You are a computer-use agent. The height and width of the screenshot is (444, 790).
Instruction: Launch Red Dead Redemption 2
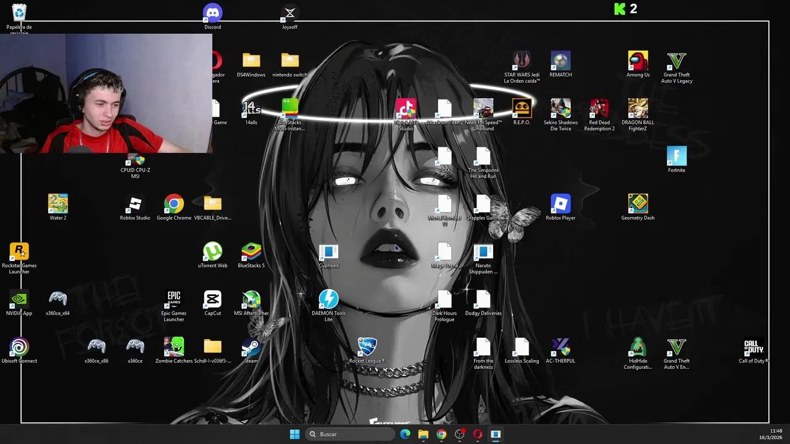pos(599,115)
